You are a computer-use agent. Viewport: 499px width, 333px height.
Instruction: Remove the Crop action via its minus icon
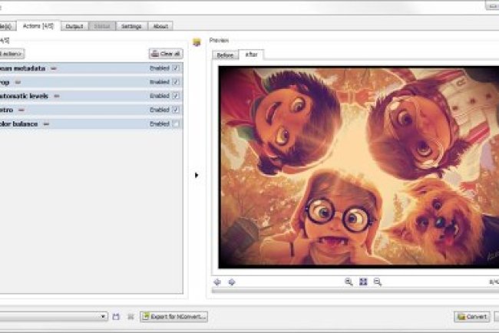(18, 82)
